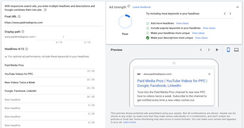244x128 pixels.
Task: Expand keyword suggestions for headlines
Action: pos(6,57)
